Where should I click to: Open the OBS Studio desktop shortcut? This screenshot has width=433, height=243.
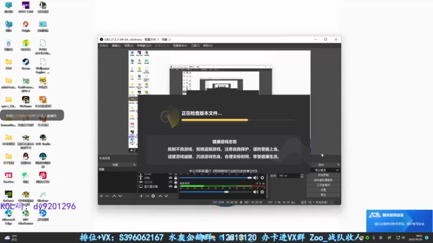[x=43, y=140]
